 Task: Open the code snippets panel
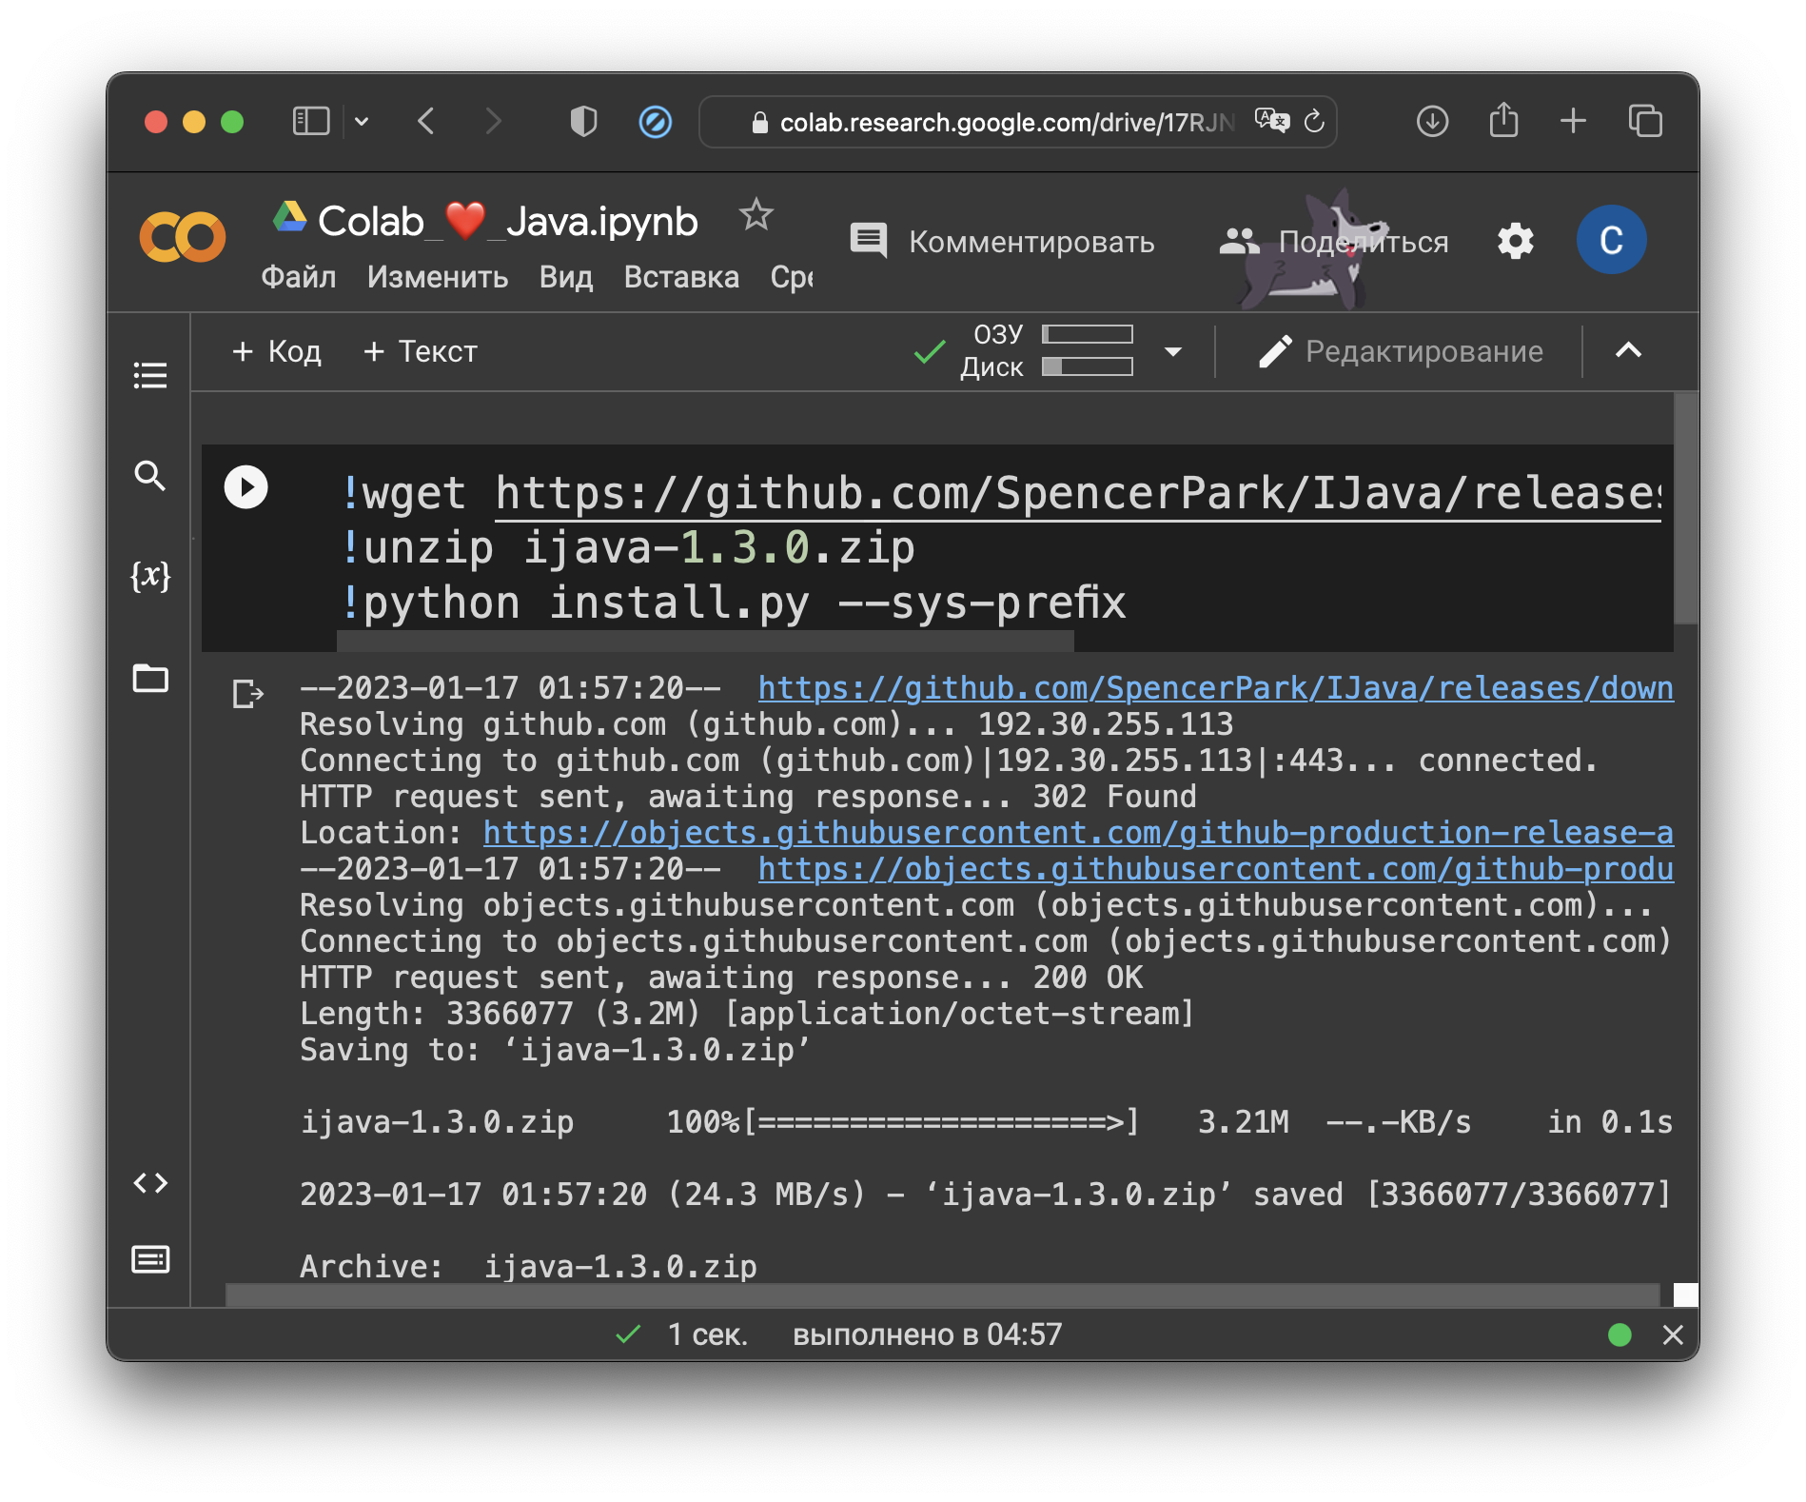pyautogui.click(x=150, y=1183)
